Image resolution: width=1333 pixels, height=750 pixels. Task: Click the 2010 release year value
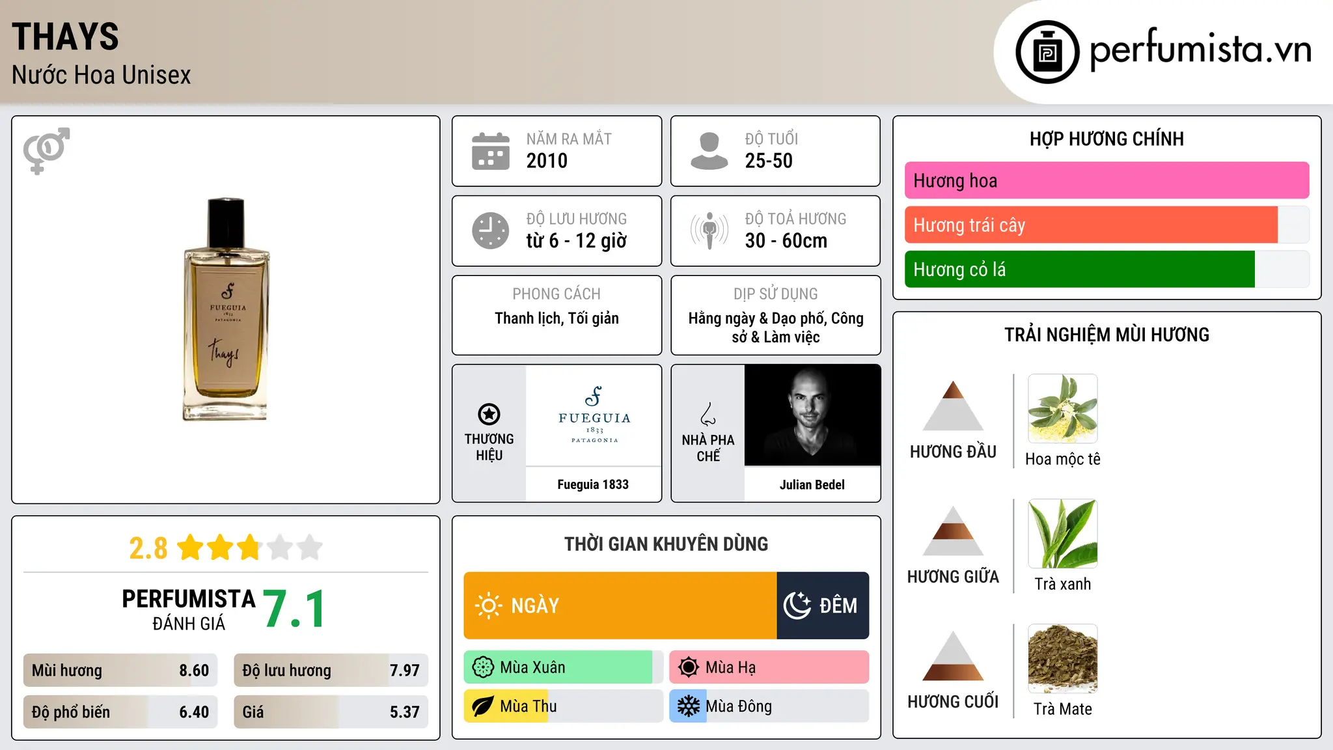pos(547,161)
